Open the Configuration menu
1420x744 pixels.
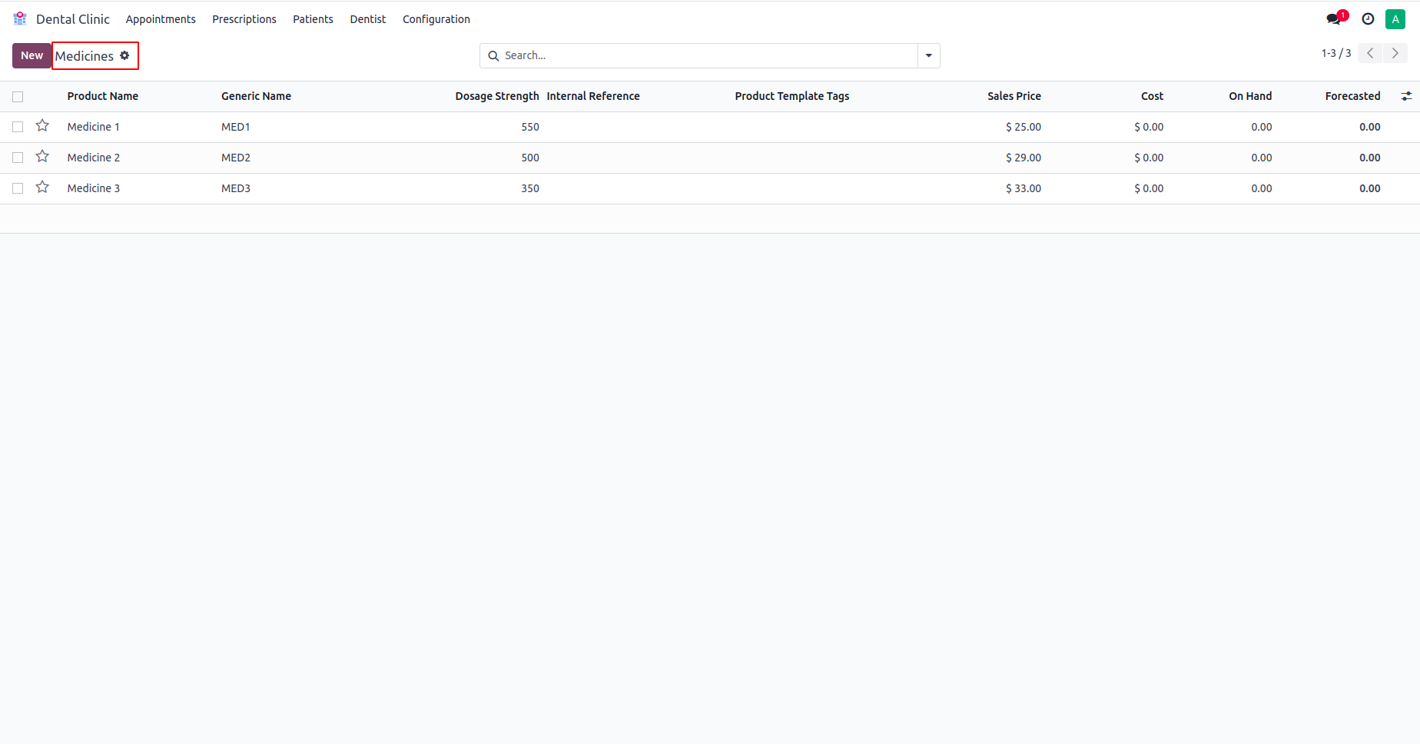[x=436, y=19]
